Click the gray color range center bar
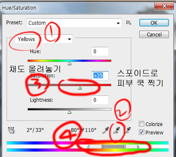The image size is (176, 157). tap(113, 147)
